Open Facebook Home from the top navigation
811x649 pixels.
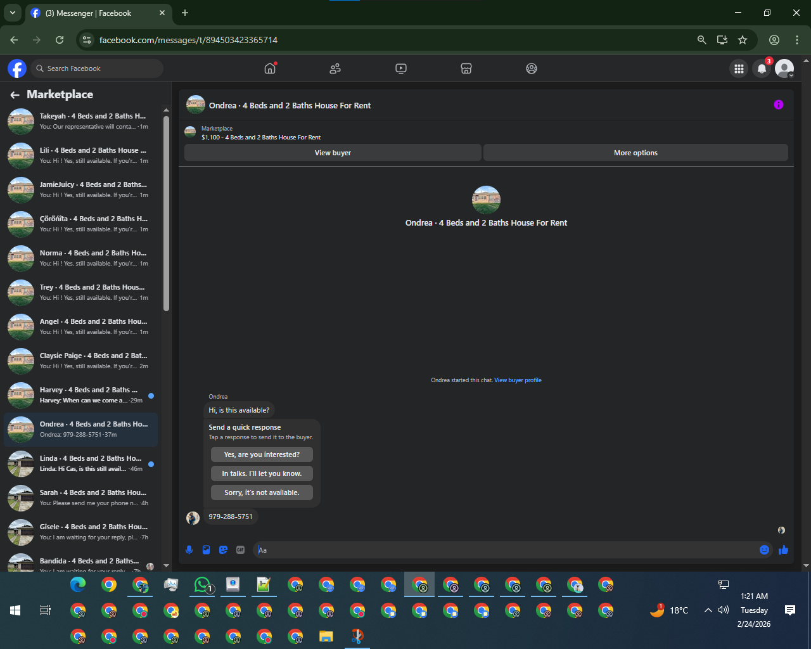click(x=270, y=68)
